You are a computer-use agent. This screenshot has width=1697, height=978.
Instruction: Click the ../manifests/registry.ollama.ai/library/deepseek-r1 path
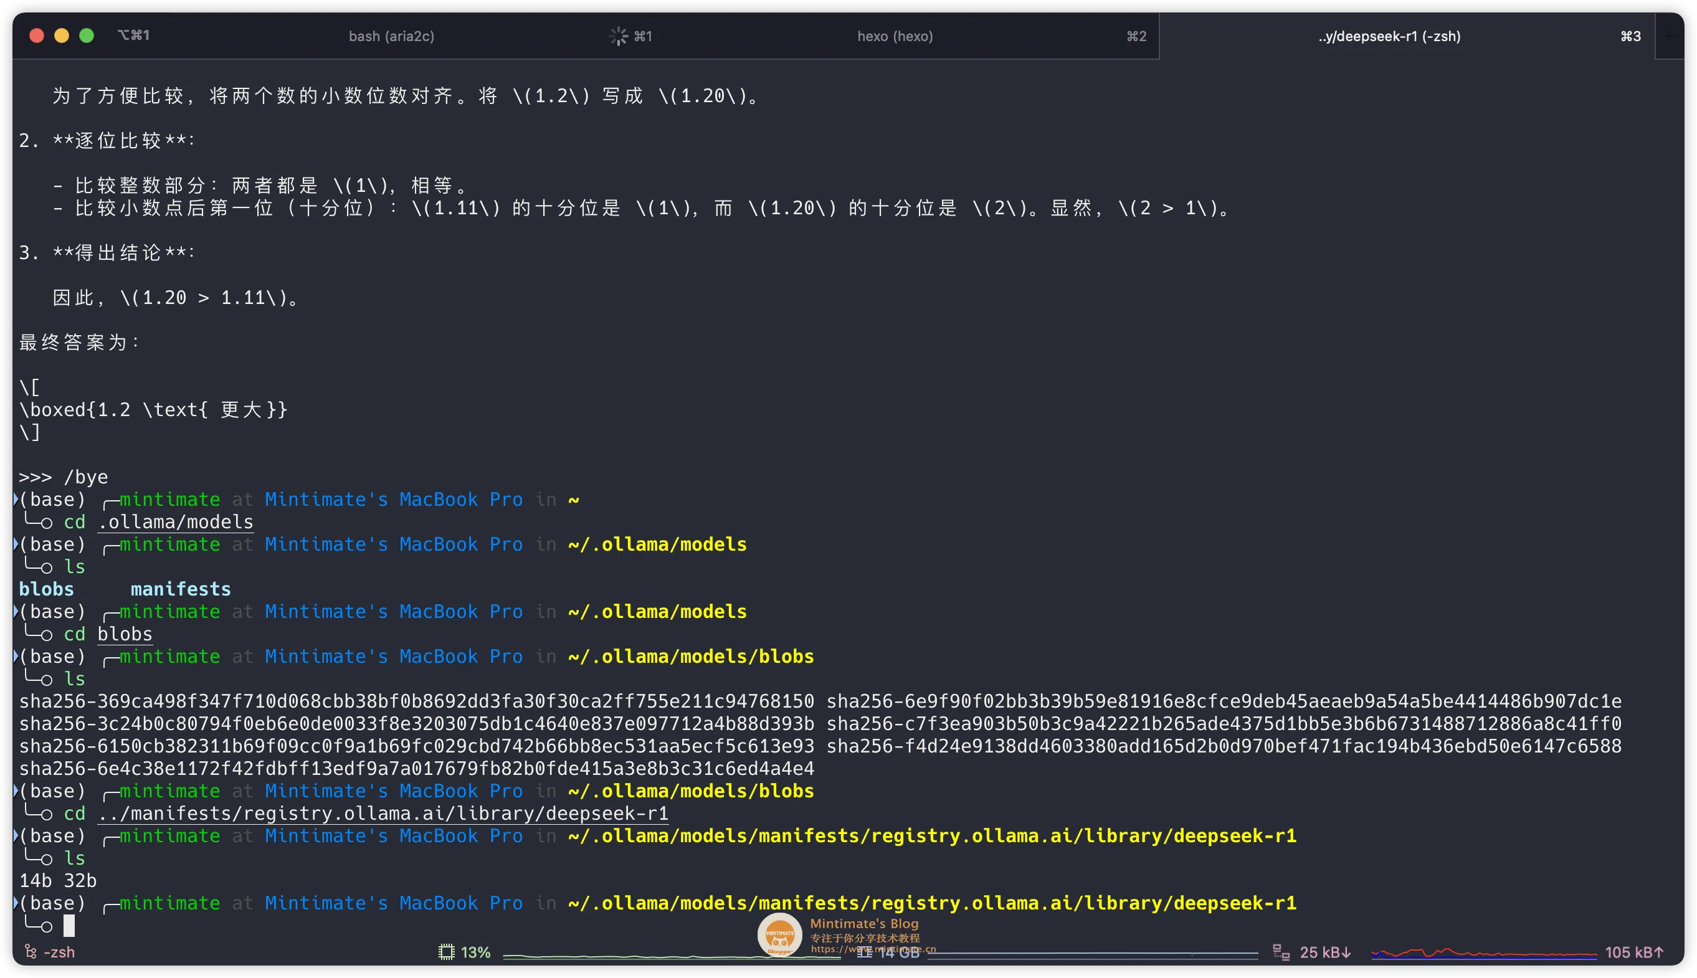point(384,814)
